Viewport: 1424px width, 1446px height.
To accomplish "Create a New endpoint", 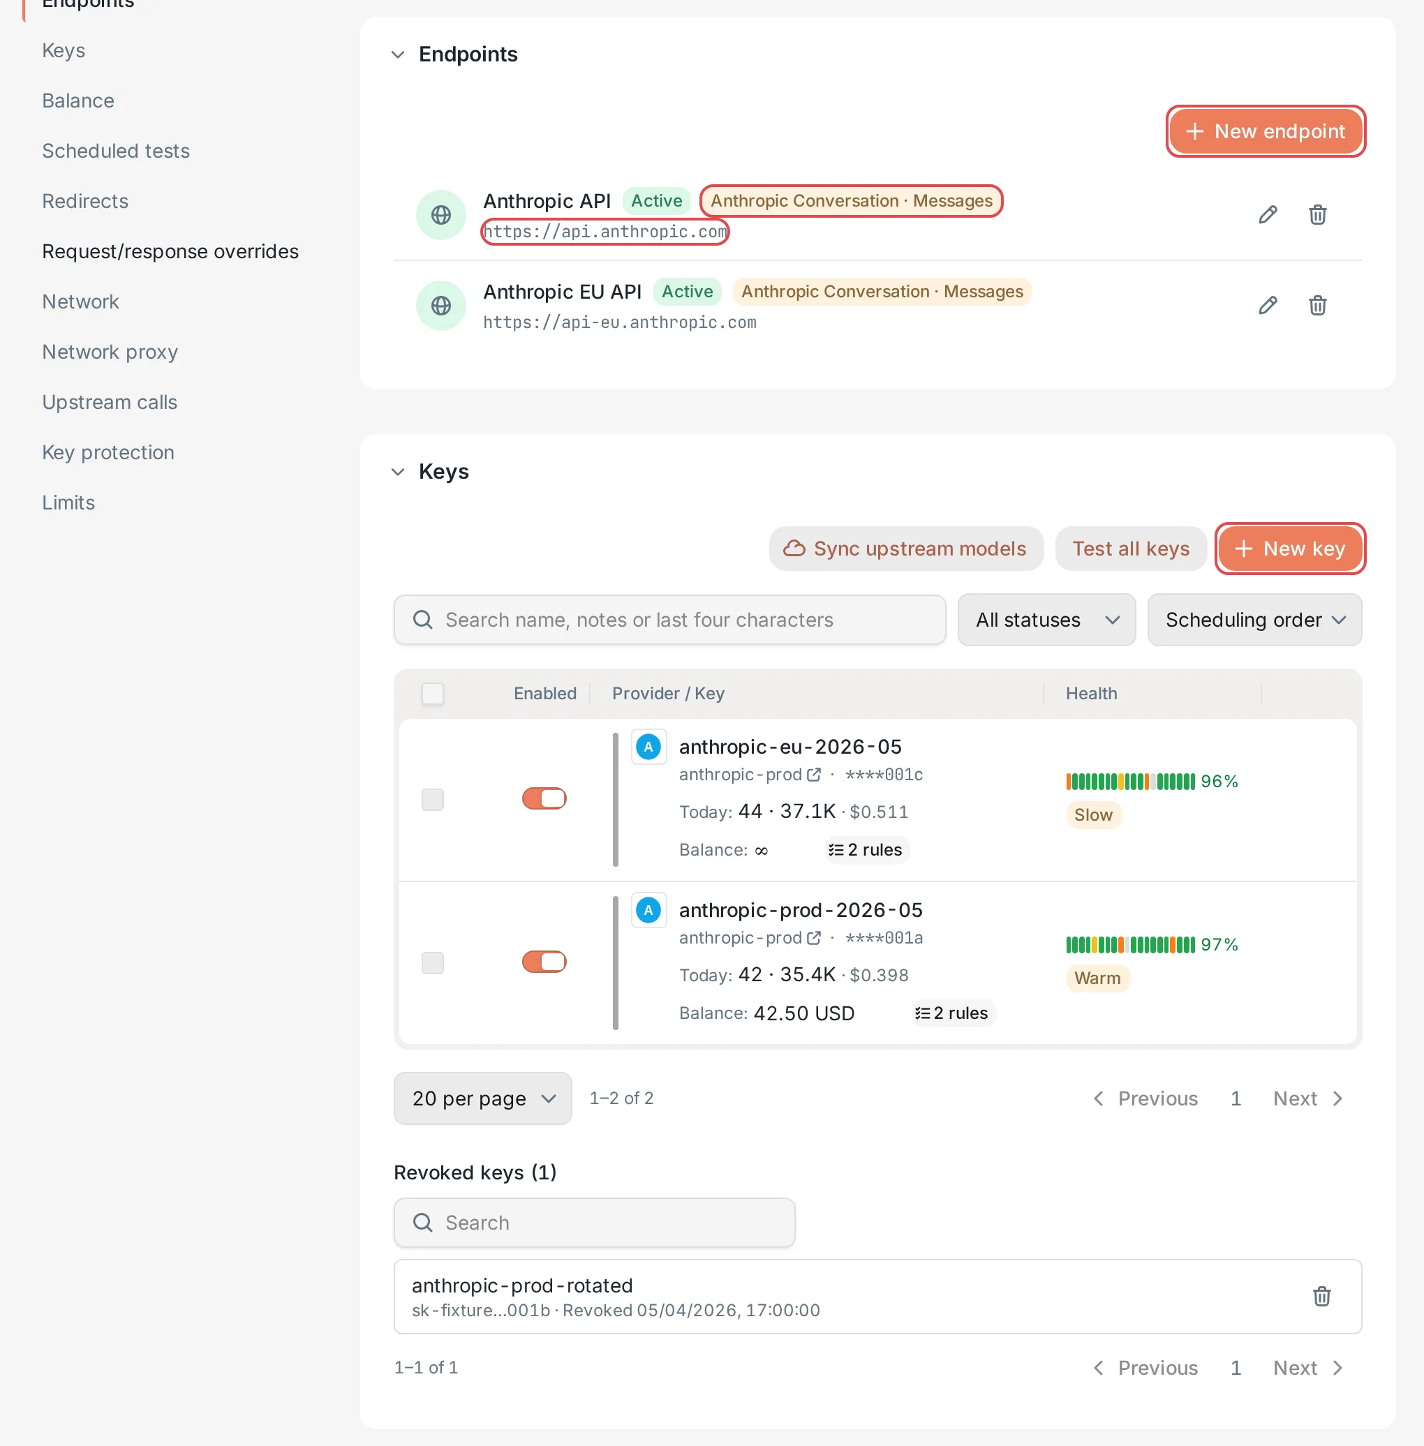I will click(x=1266, y=131).
